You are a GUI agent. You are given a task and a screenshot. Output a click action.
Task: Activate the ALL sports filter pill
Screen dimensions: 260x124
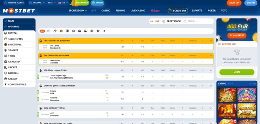click(42, 31)
